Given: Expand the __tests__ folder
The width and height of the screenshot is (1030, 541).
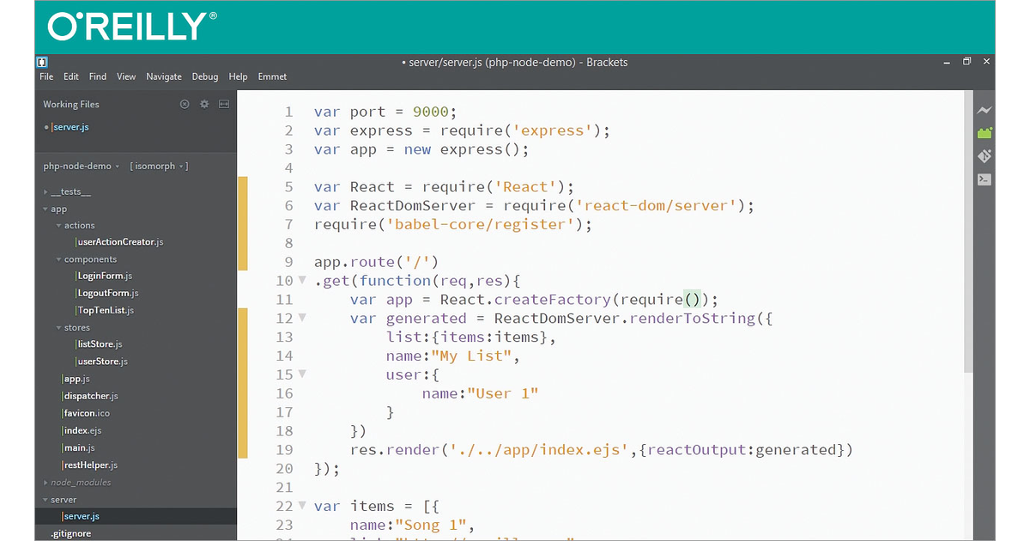Looking at the screenshot, I should tap(45, 192).
